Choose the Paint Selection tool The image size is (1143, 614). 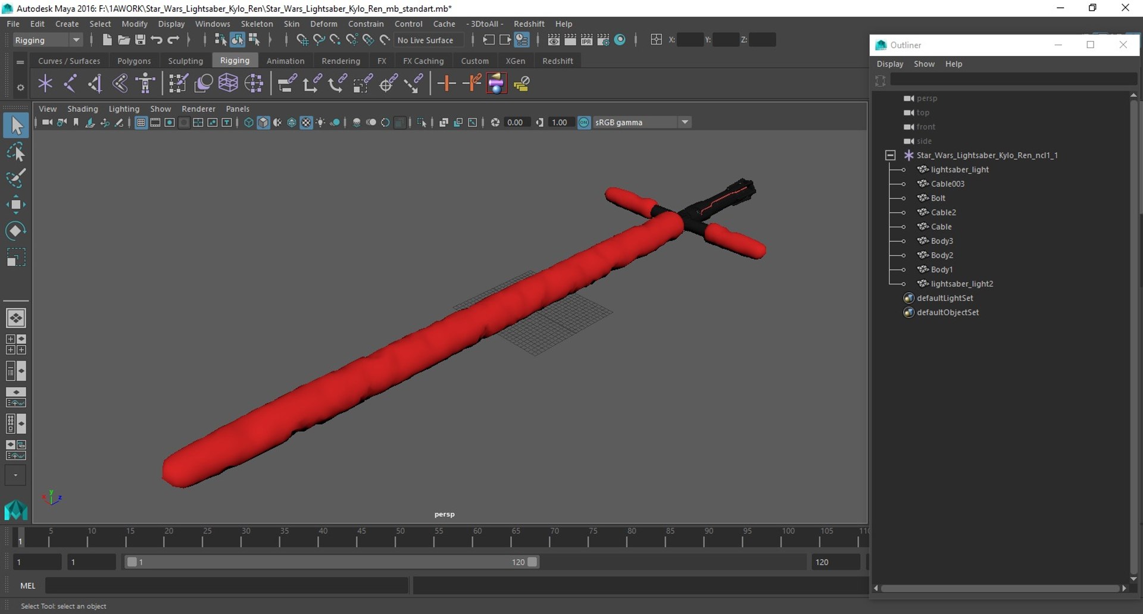16,178
